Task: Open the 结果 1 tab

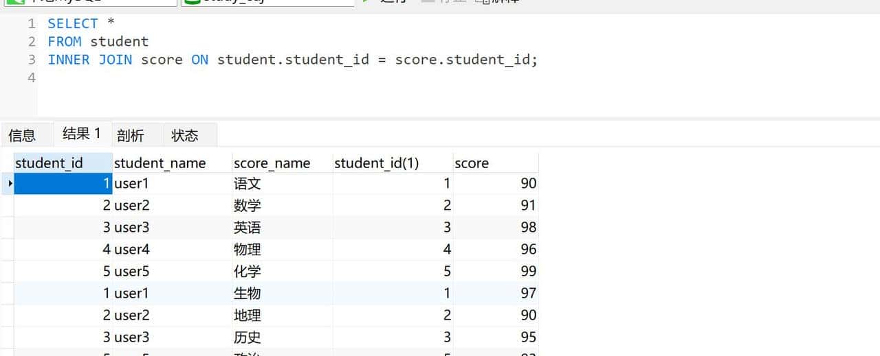Action: (x=82, y=134)
